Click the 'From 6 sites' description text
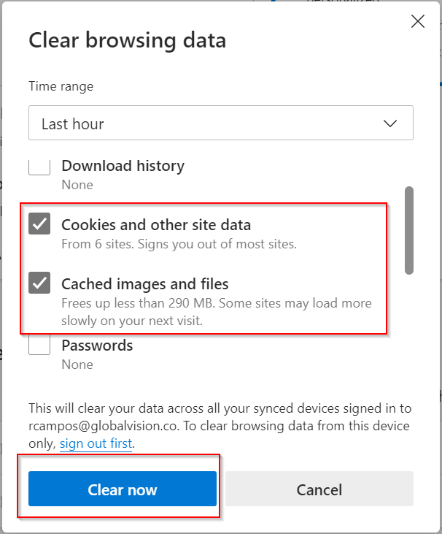This screenshot has height=534, width=442. pyautogui.click(x=179, y=244)
